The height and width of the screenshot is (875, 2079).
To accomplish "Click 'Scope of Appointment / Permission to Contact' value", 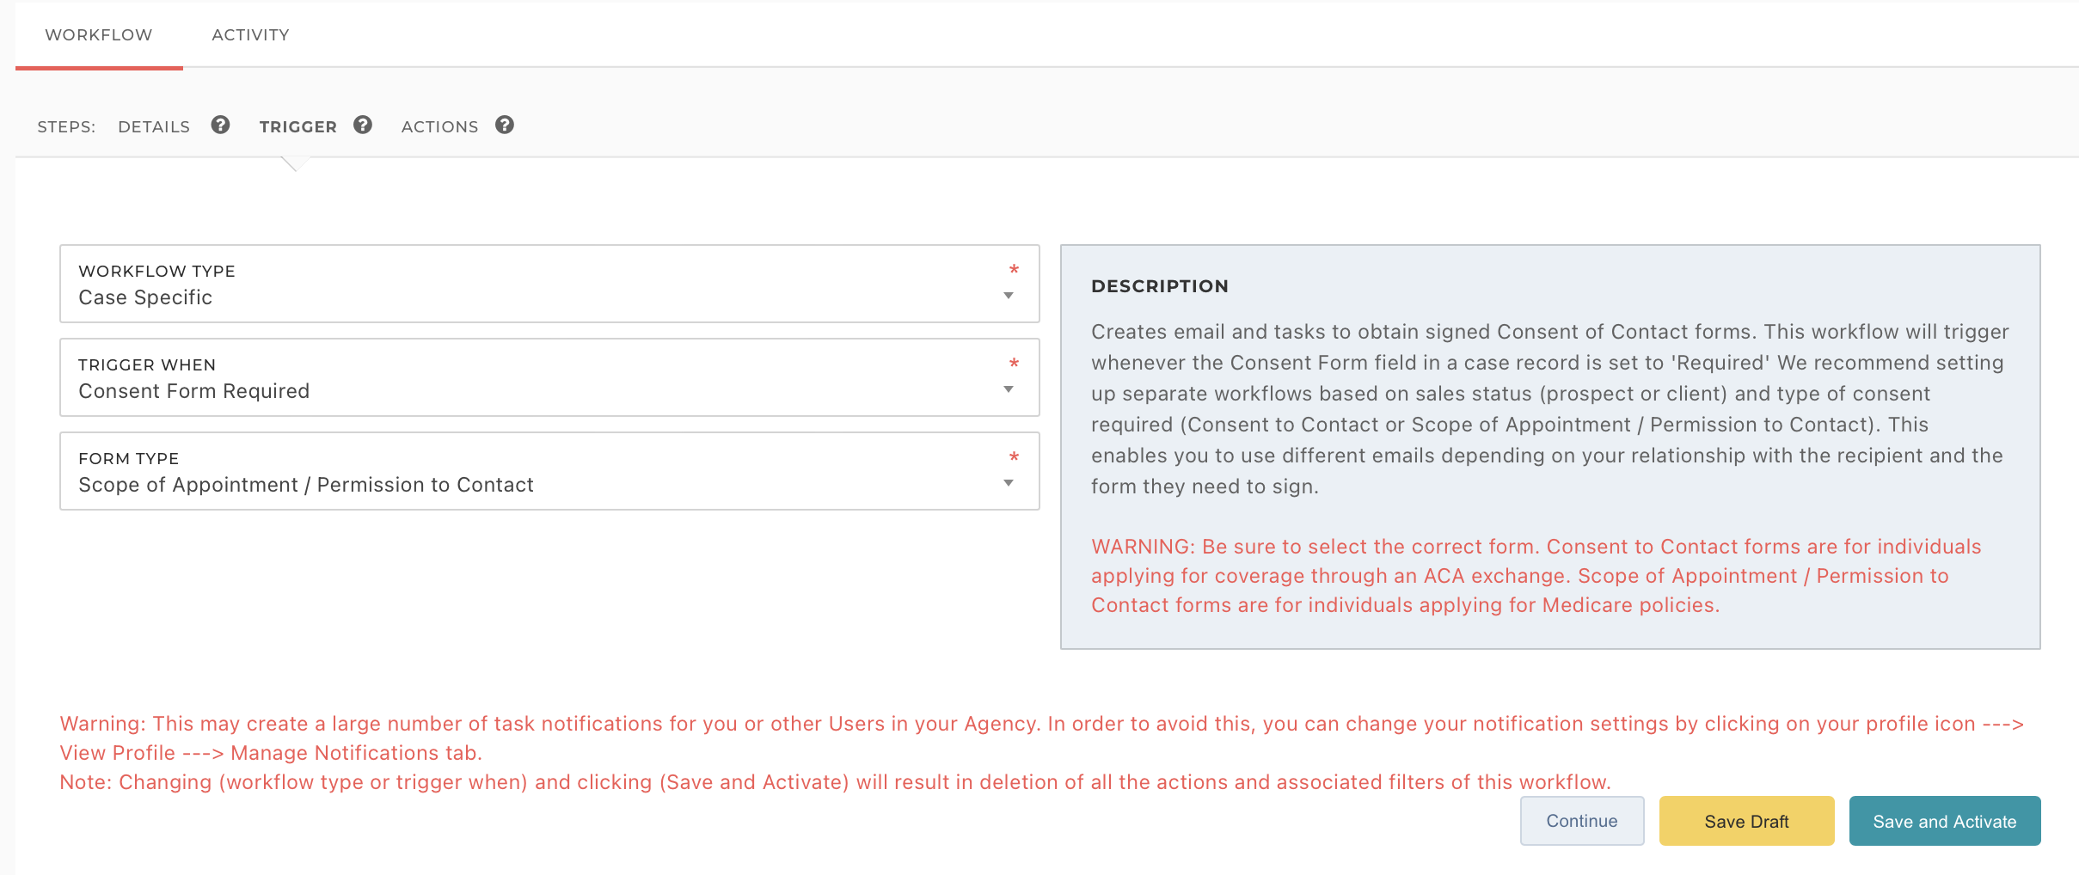I will pyautogui.click(x=305, y=485).
